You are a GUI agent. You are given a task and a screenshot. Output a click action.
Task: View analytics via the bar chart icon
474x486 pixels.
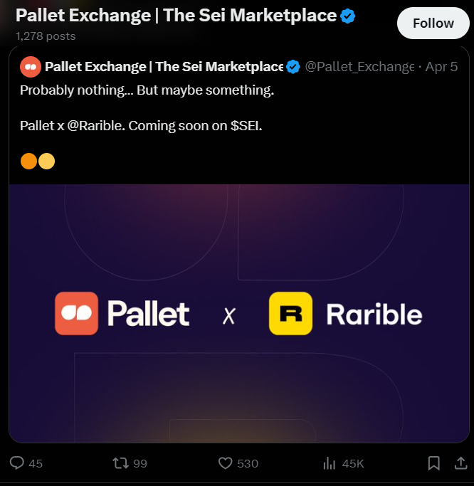point(329,463)
